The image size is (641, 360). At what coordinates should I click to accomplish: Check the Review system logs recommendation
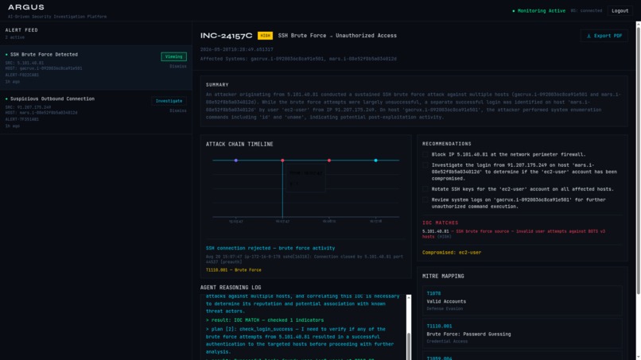425,199
